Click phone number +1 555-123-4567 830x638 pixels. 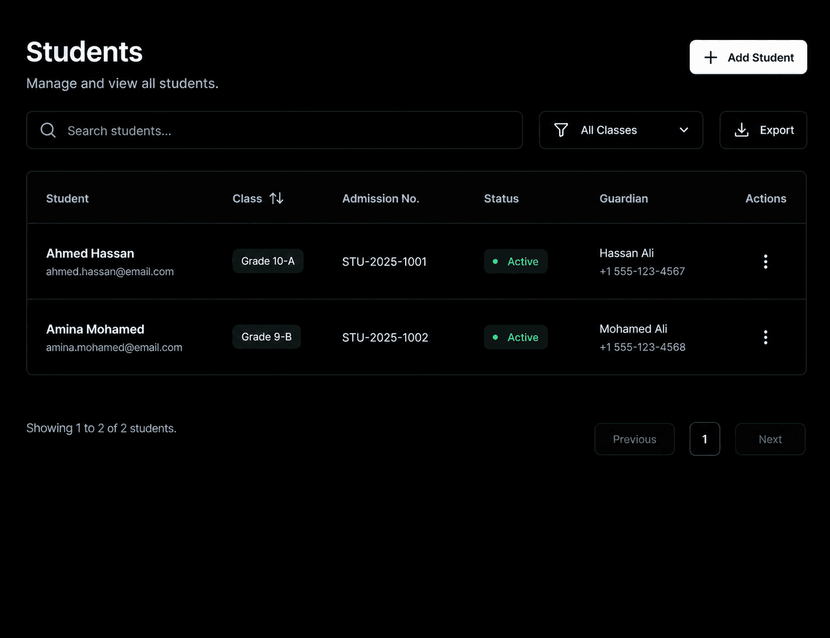click(642, 271)
